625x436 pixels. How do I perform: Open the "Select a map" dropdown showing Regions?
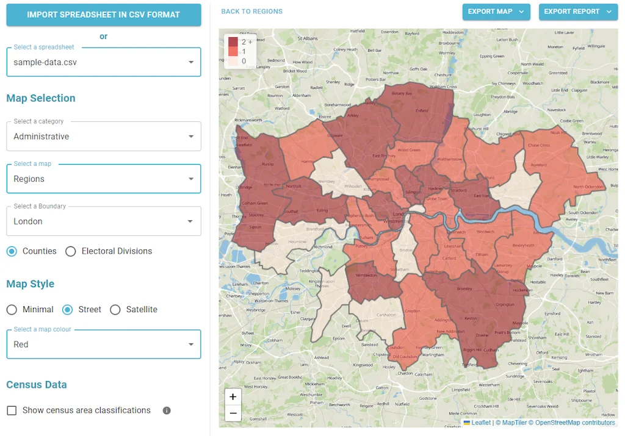click(192, 178)
